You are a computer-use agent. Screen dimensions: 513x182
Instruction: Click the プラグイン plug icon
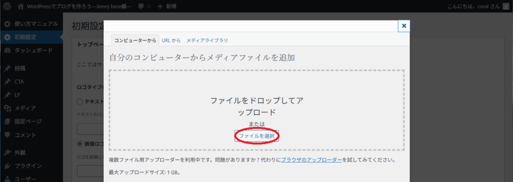click(x=7, y=165)
